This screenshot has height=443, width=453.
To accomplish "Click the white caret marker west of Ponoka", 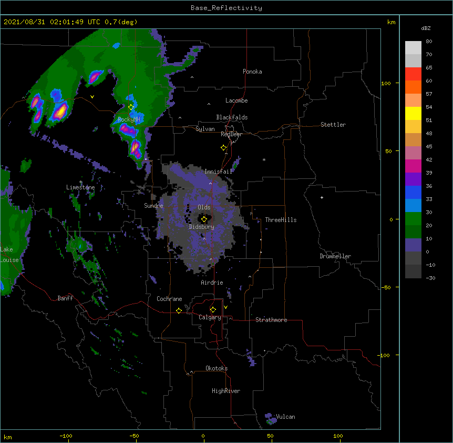I will pyautogui.click(x=192, y=77).
